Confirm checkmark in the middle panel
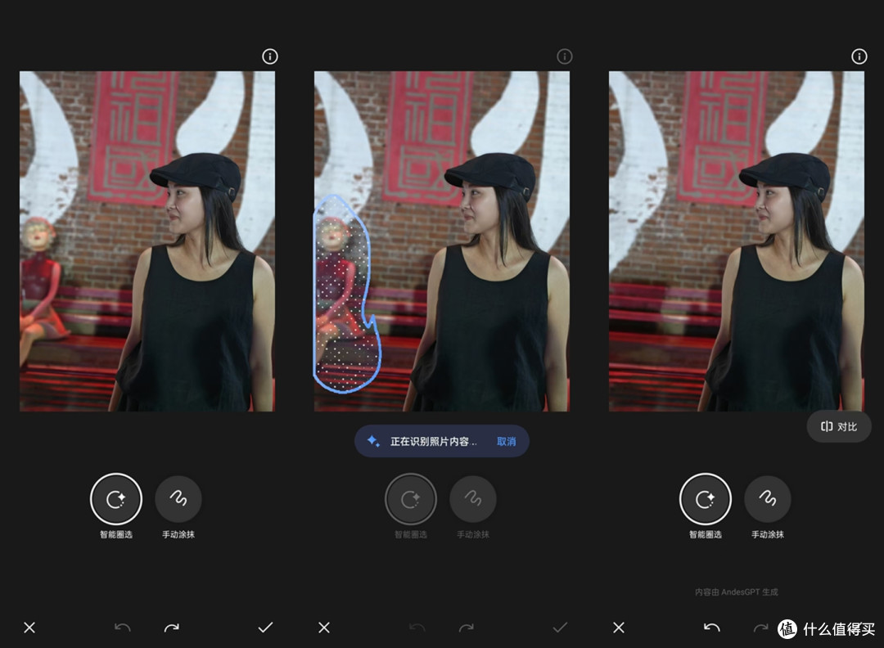Image resolution: width=884 pixels, height=648 pixels. pyautogui.click(x=560, y=628)
